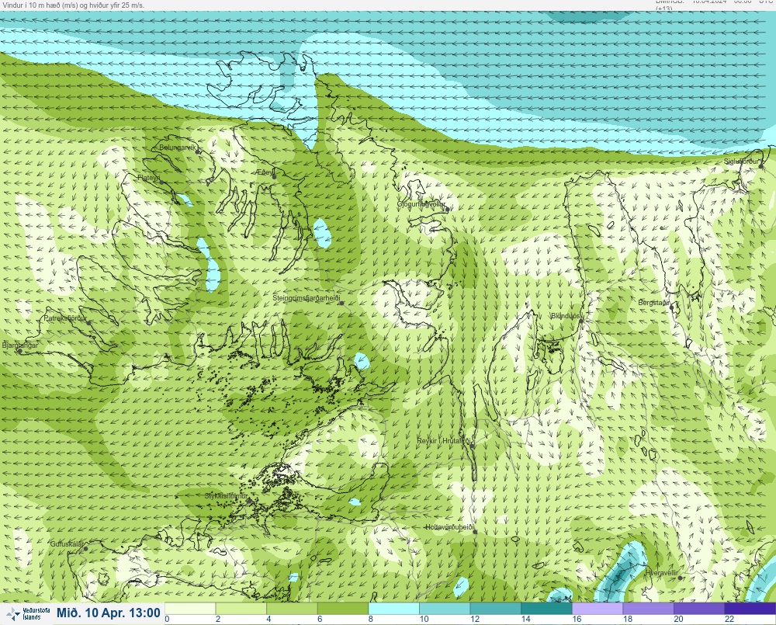Click the Bergstaðir station label
The image size is (776, 625).
click(x=653, y=303)
